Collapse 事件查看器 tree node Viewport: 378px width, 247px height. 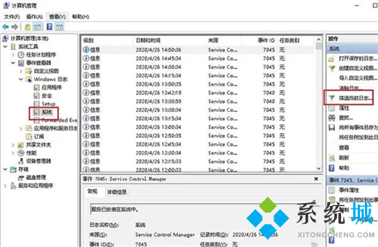(x=13, y=63)
